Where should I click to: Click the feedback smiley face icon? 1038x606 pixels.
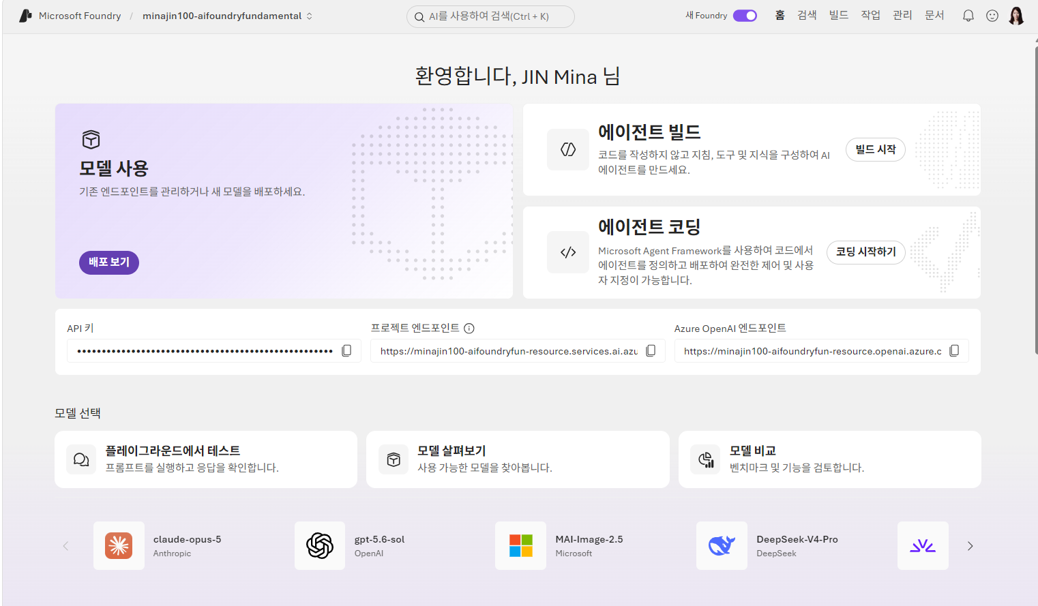992,16
